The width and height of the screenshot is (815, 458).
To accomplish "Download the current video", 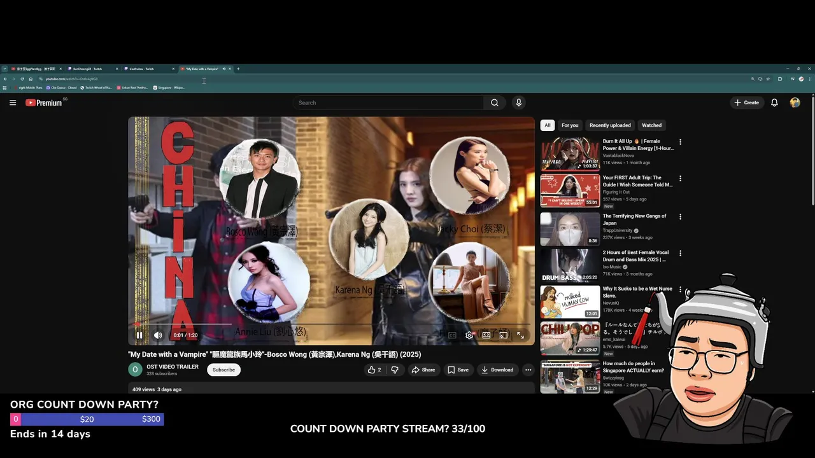I will [497, 370].
